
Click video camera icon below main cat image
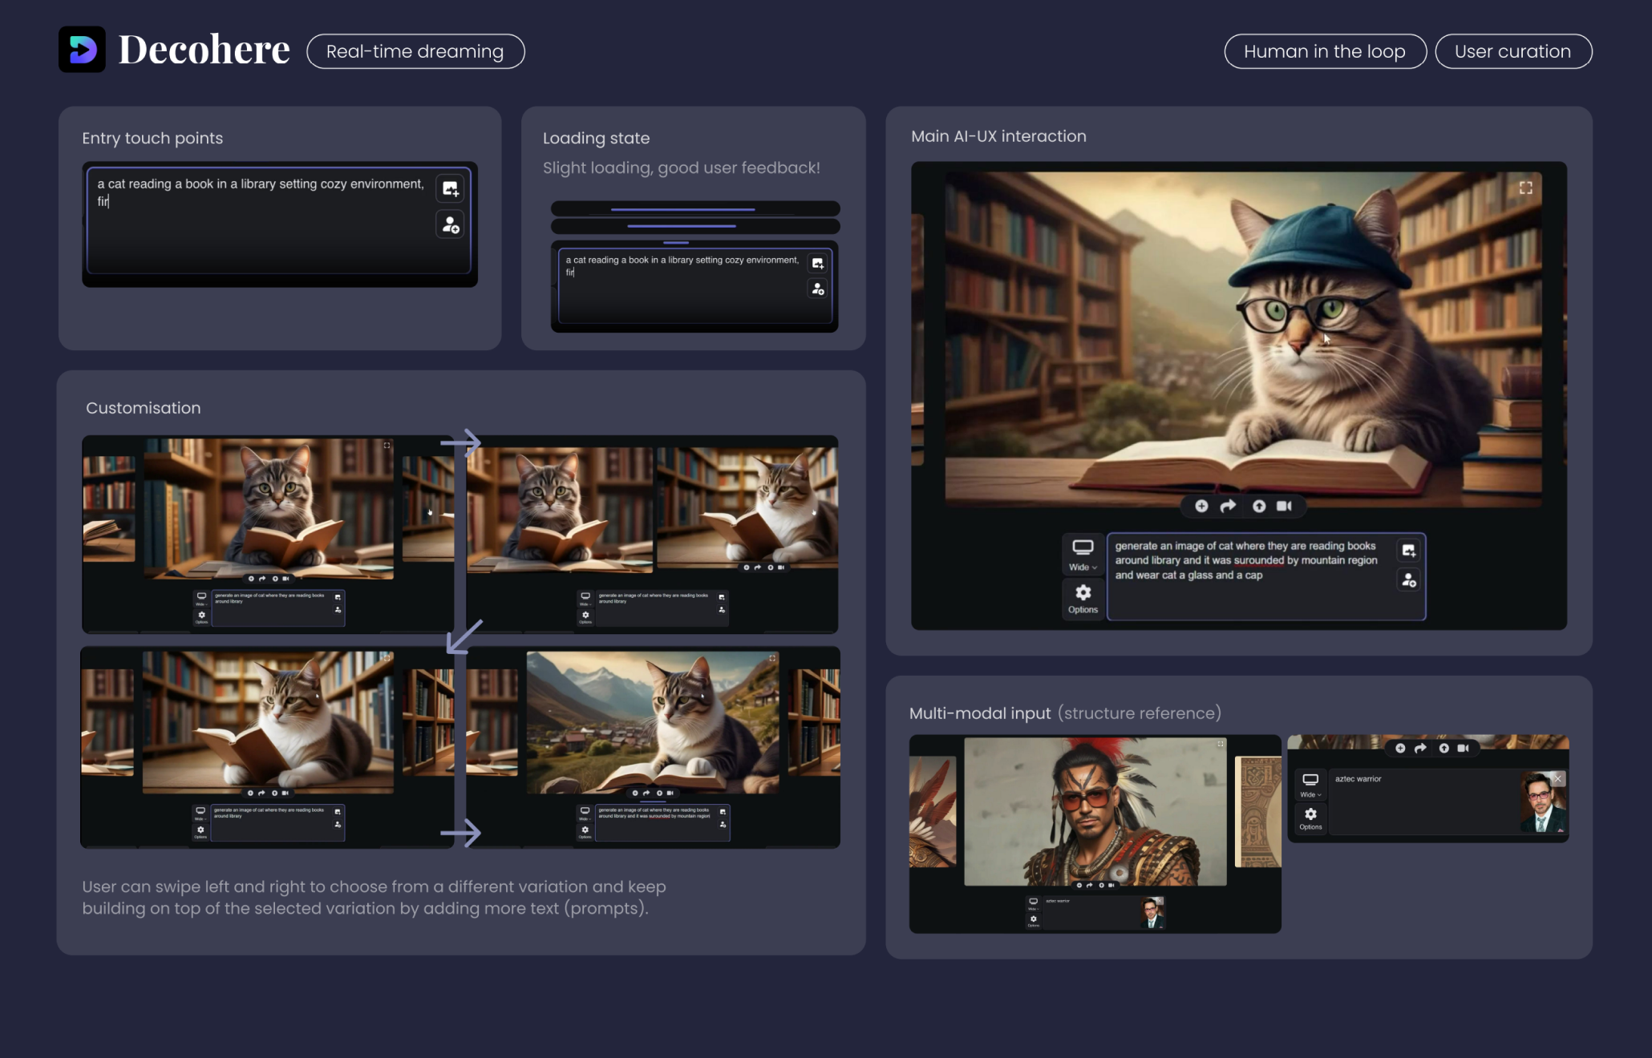pyautogui.click(x=1284, y=506)
